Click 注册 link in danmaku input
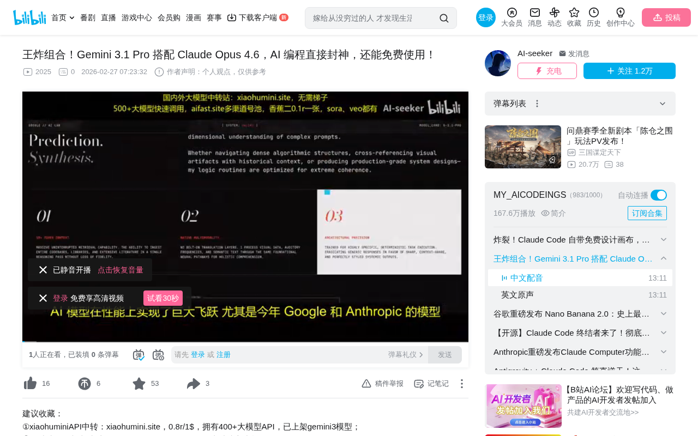Viewport: 698px width, 436px height. pyautogui.click(x=224, y=355)
